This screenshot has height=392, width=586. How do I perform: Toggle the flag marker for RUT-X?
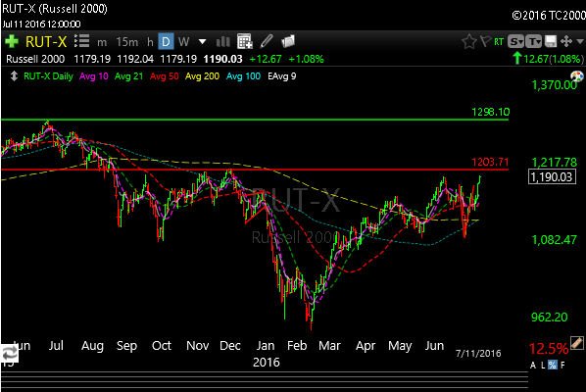coord(485,41)
